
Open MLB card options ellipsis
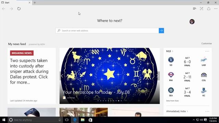click(x=207, y=51)
